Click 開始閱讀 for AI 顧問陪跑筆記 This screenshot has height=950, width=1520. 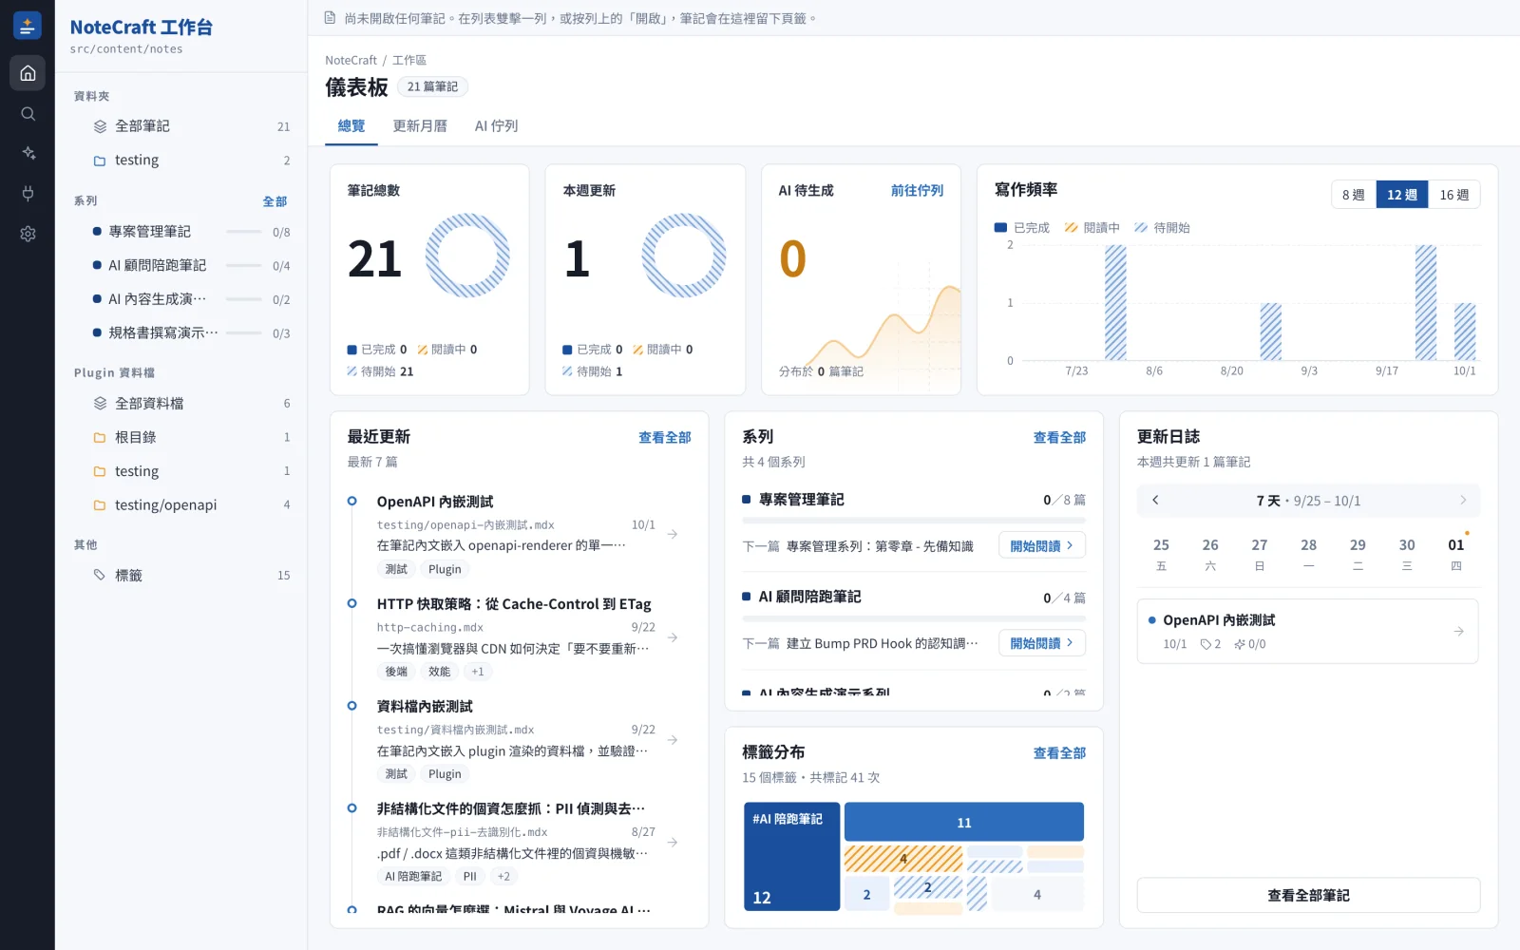click(x=1042, y=643)
